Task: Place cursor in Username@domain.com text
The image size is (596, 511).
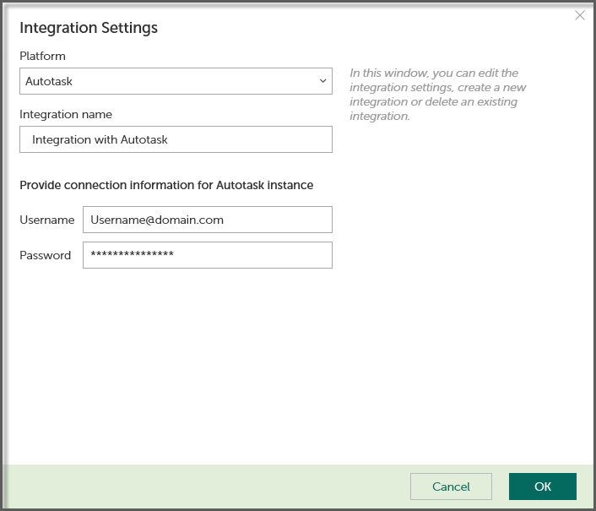Action: tap(157, 220)
